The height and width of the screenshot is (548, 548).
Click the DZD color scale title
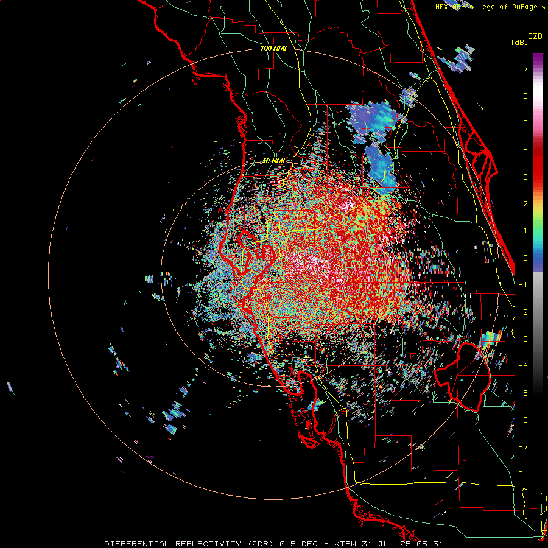pos(535,37)
